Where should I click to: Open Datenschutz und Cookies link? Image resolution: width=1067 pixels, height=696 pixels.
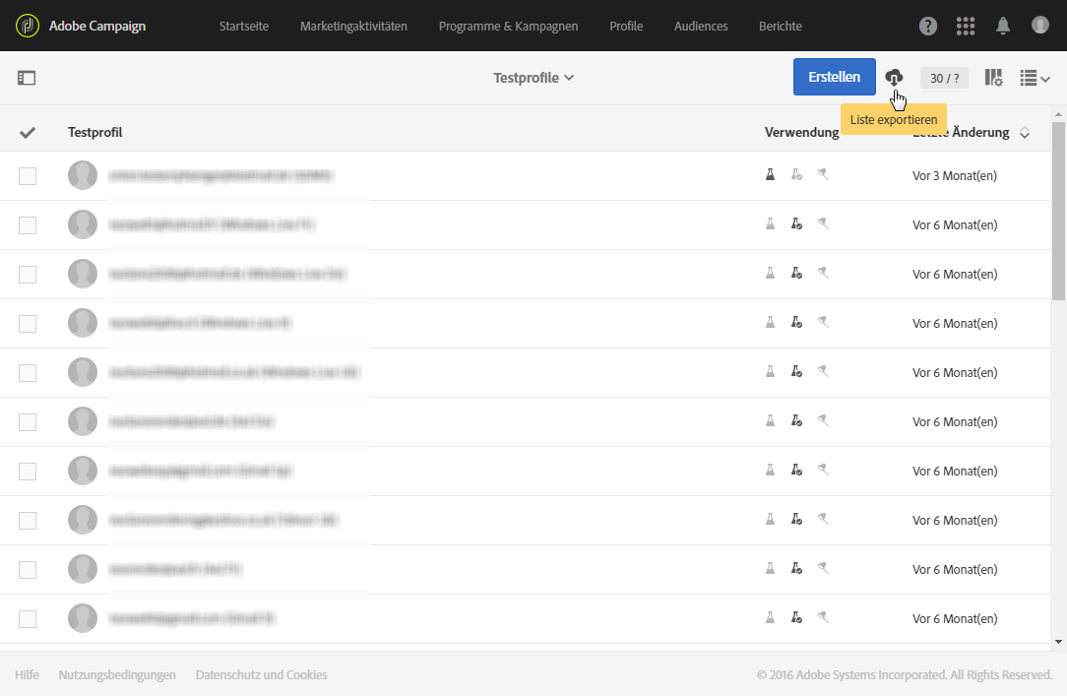tap(261, 675)
